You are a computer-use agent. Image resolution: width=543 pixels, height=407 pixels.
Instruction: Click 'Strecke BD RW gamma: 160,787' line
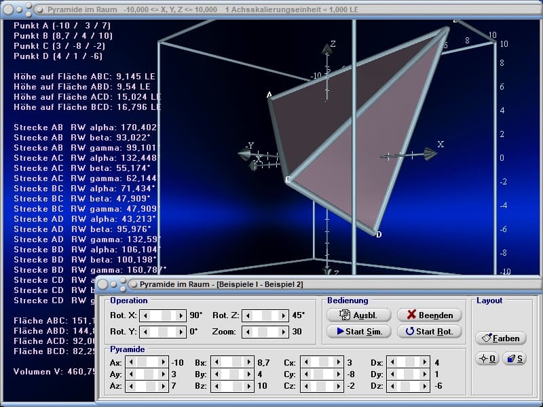90,270
